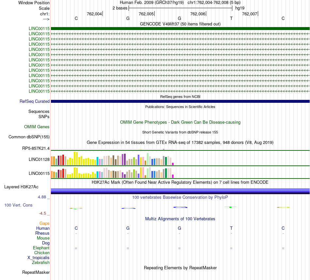Click the T base in the chr1 ruler sequence
This screenshot has height=280, width=310.
click(x=231, y=18)
